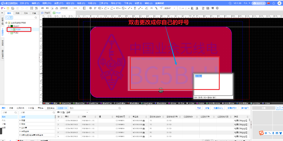Switch to the 网络 tab in left panel
The height and width of the screenshot is (141, 283).
(17, 13)
